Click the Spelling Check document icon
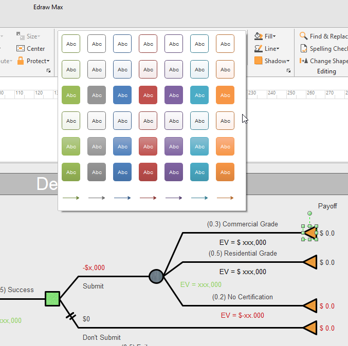The height and width of the screenshot is (346, 348). click(304, 48)
